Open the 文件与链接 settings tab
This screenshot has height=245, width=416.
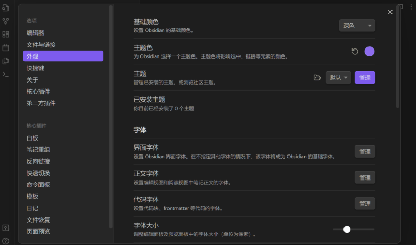click(63, 45)
